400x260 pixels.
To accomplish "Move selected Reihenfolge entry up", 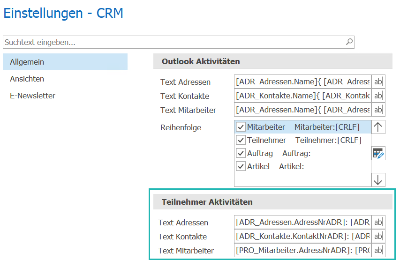I will pos(378,127).
